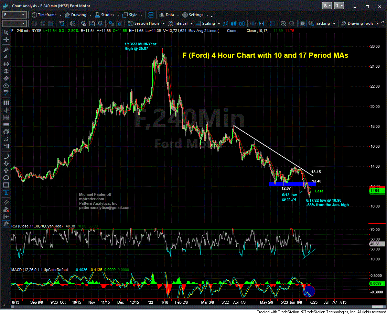The image size is (387, 314).
Task: Switch chart to candlestick style
Action: (234, 23)
